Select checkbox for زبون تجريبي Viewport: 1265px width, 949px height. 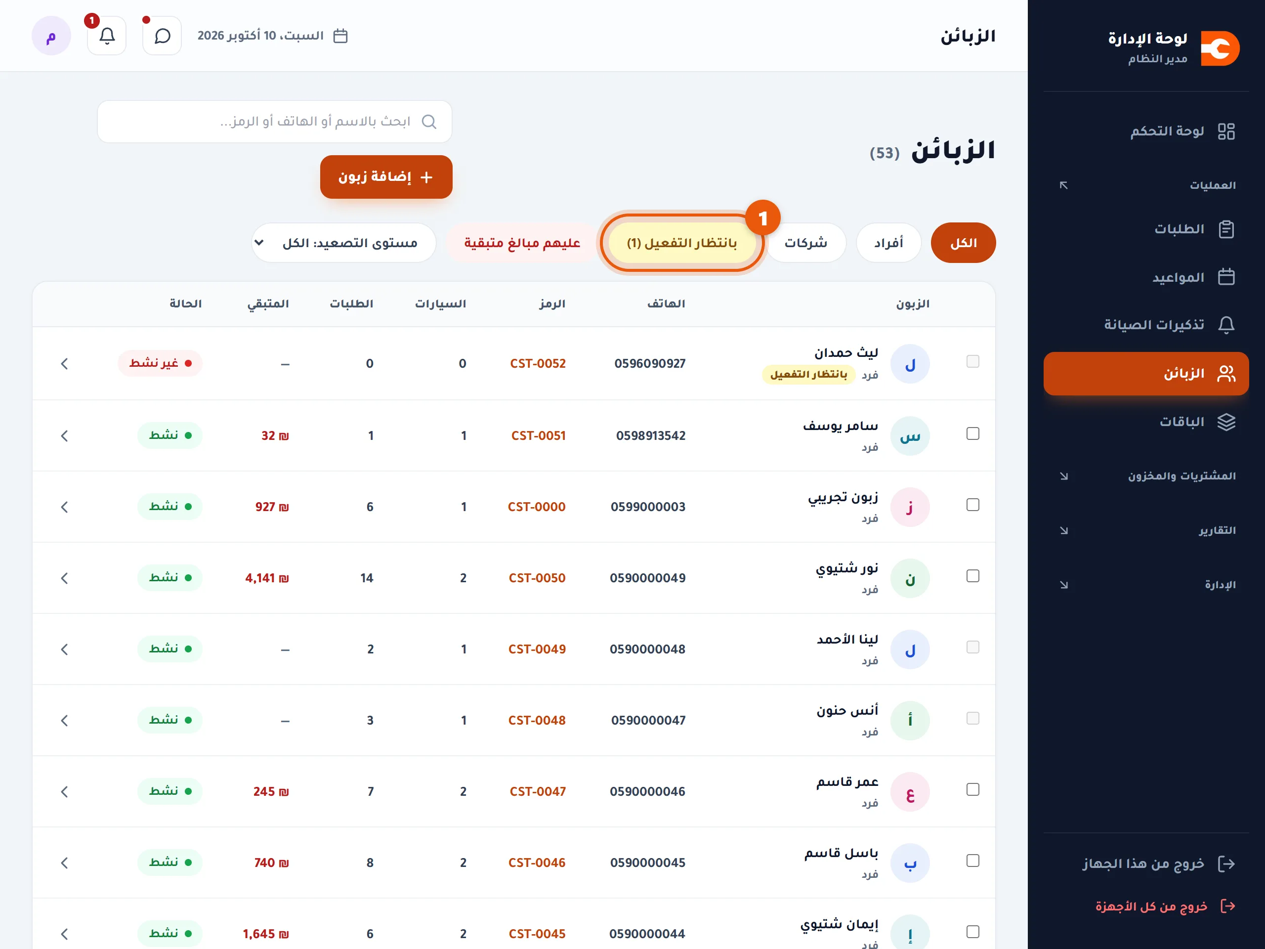973,505
